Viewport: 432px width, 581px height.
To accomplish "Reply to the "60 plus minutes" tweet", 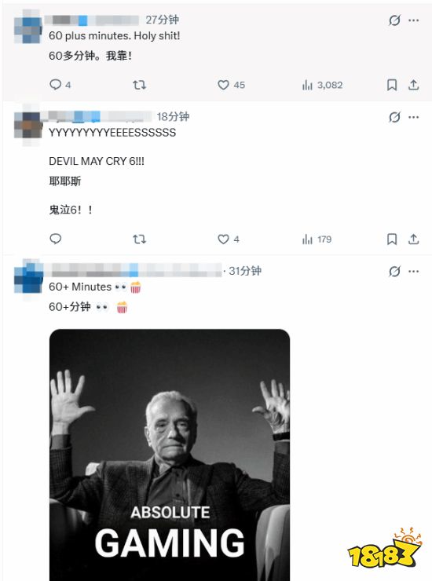I will point(60,85).
